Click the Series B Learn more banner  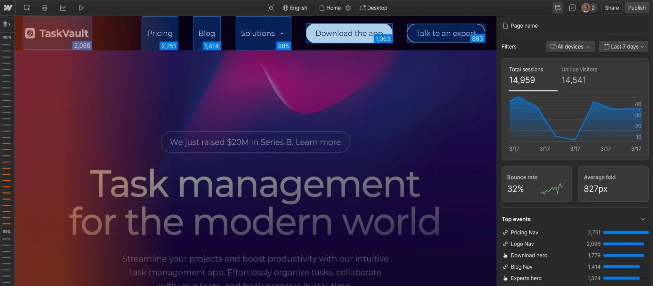255,142
